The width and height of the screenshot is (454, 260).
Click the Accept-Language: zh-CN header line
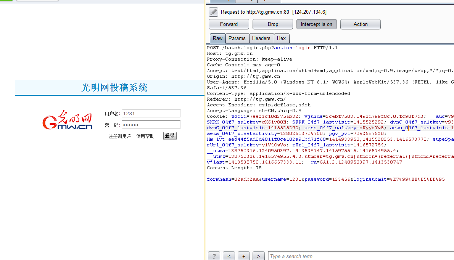coord(254,111)
